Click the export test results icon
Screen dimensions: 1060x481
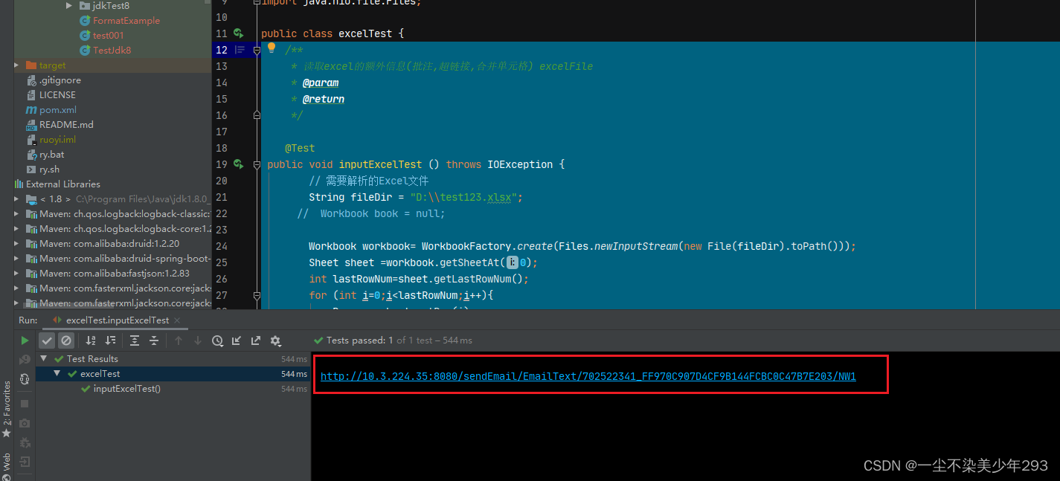click(x=256, y=340)
